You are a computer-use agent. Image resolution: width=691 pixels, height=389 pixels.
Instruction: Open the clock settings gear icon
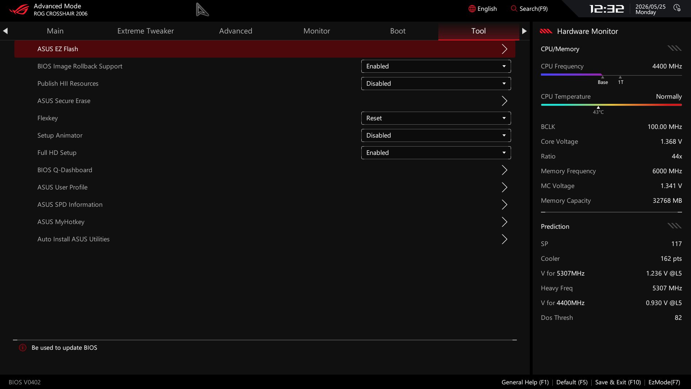(677, 8)
